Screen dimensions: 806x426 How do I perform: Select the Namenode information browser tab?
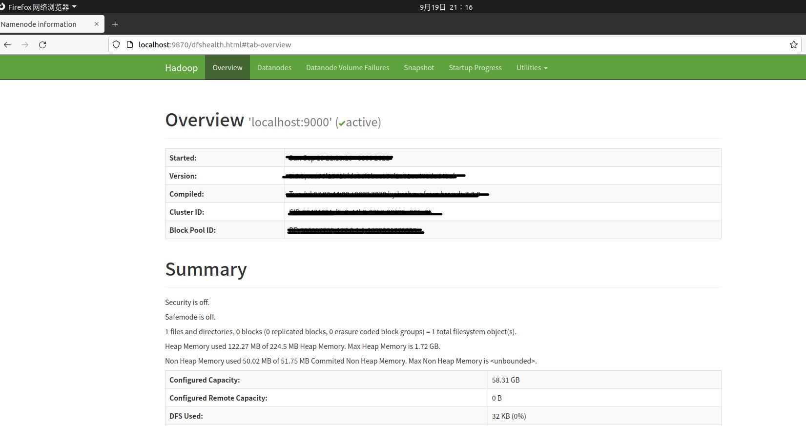pos(51,24)
